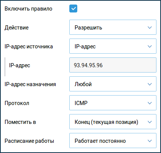Screen dimensions: 161x153
Task: Click chevron arrow of Поместить в field
Action: point(150,122)
